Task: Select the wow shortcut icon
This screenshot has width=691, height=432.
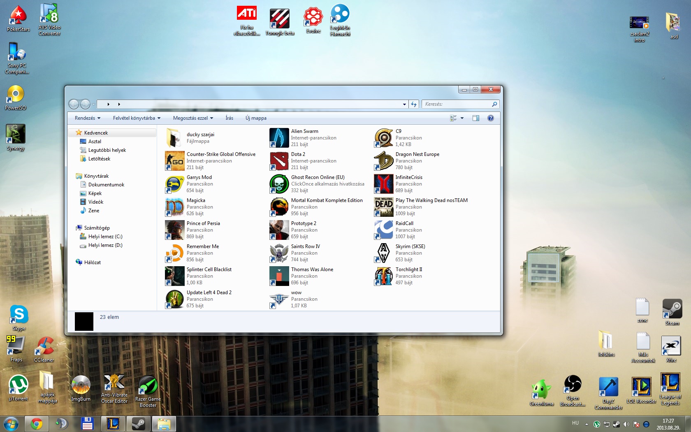Action: (279, 299)
